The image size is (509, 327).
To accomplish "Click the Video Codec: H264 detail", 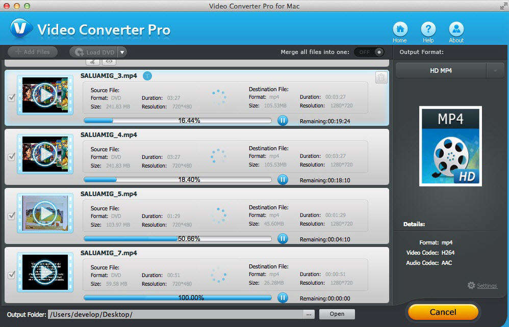I will (x=430, y=253).
